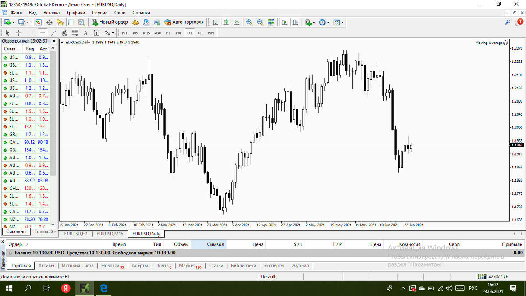This screenshot has width=526, height=296.
Task: Switch chart to bar chart type
Action: (x=215, y=22)
